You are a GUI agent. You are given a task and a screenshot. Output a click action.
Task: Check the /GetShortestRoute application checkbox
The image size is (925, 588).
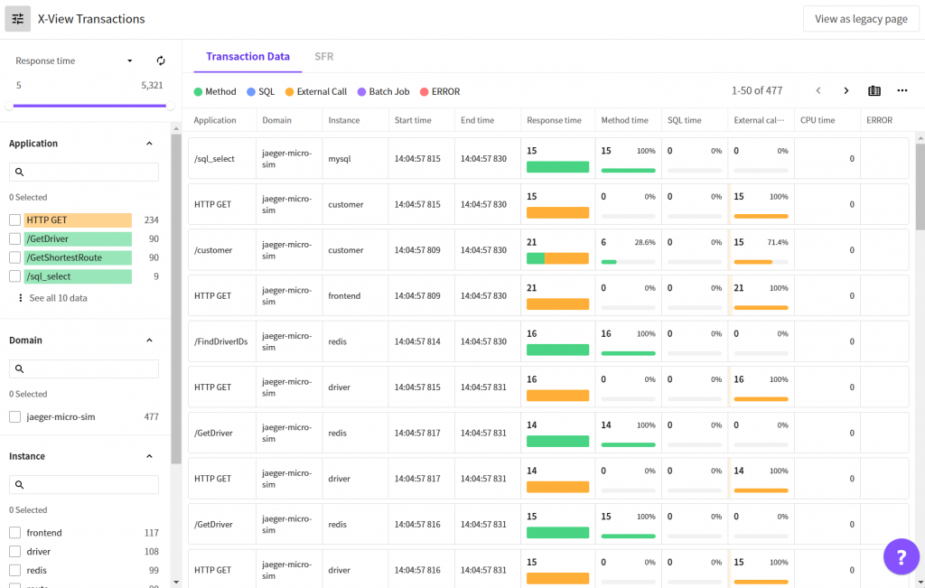pos(14,257)
